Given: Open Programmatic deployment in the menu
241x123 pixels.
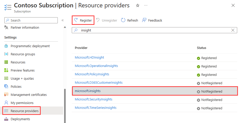Looking at the screenshot, I should click(x=30, y=46).
